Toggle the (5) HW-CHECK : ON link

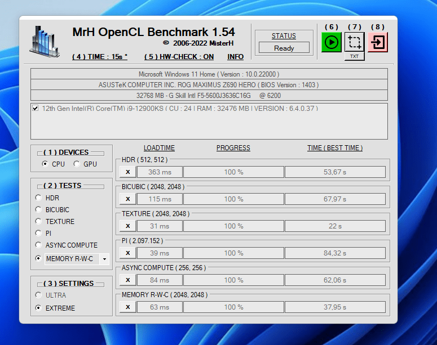point(179,57)
